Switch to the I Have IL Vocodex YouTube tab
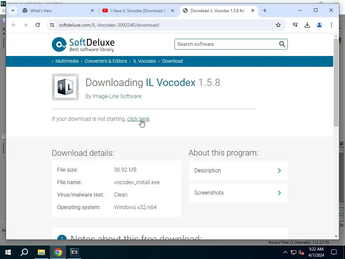Viewport: 345px width, 259px height. (x=138, y=10)
